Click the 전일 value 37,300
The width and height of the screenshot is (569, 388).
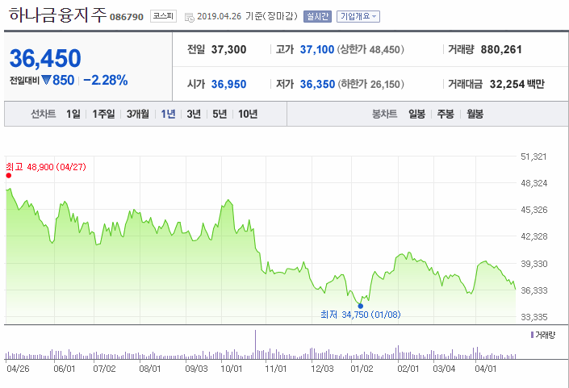point(228,49)
